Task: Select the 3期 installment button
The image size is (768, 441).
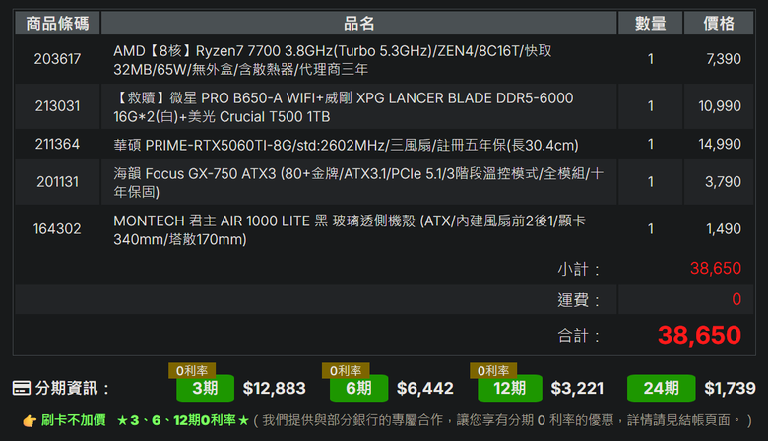Action: 205,388
